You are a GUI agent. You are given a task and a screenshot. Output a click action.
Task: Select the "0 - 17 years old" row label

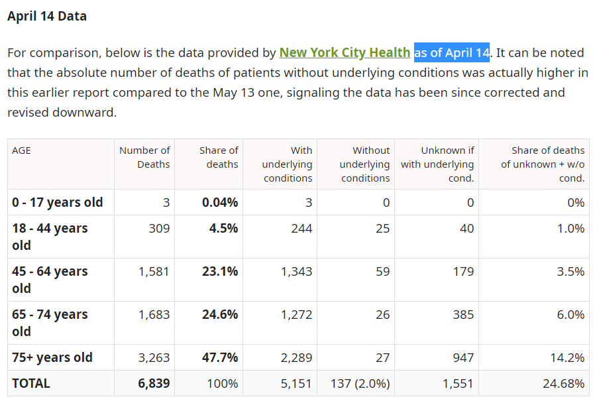click(x=58, y=202)
